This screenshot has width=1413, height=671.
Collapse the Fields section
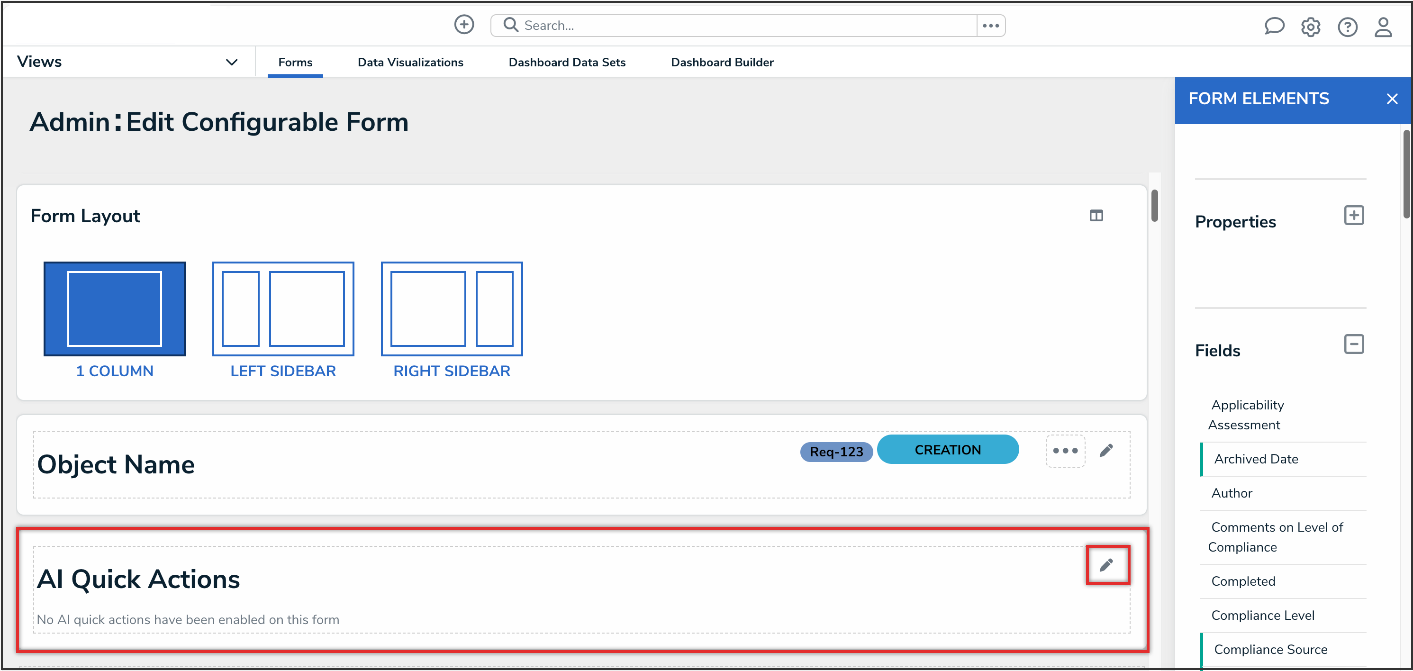pos(1353,344)
